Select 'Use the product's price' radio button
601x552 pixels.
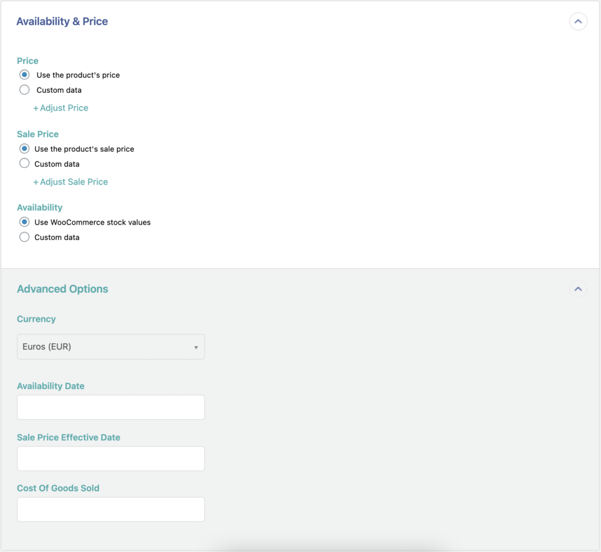pyautogui.click(x=24, y=74)
